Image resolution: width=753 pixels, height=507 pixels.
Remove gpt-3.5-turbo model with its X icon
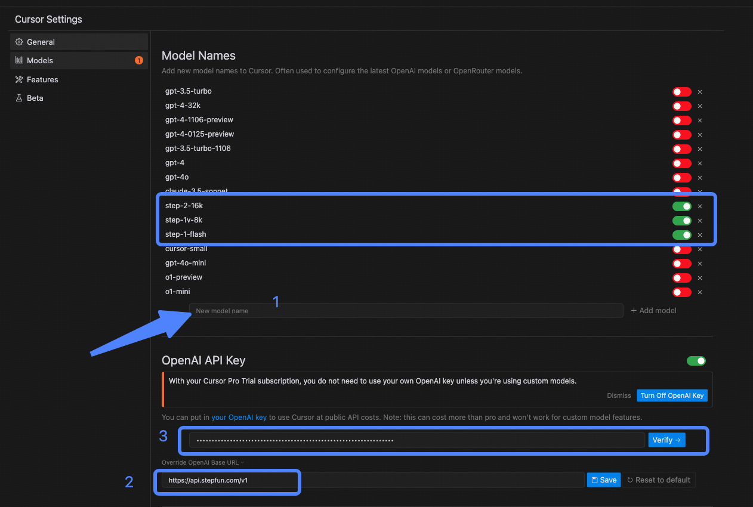(700, 92)
